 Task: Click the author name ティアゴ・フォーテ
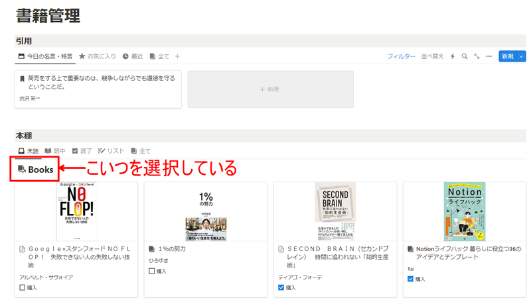click(300, 277)
